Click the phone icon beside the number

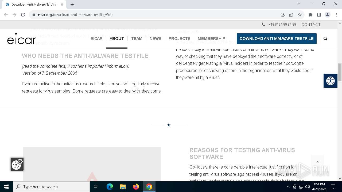click(x=263, y=24)
